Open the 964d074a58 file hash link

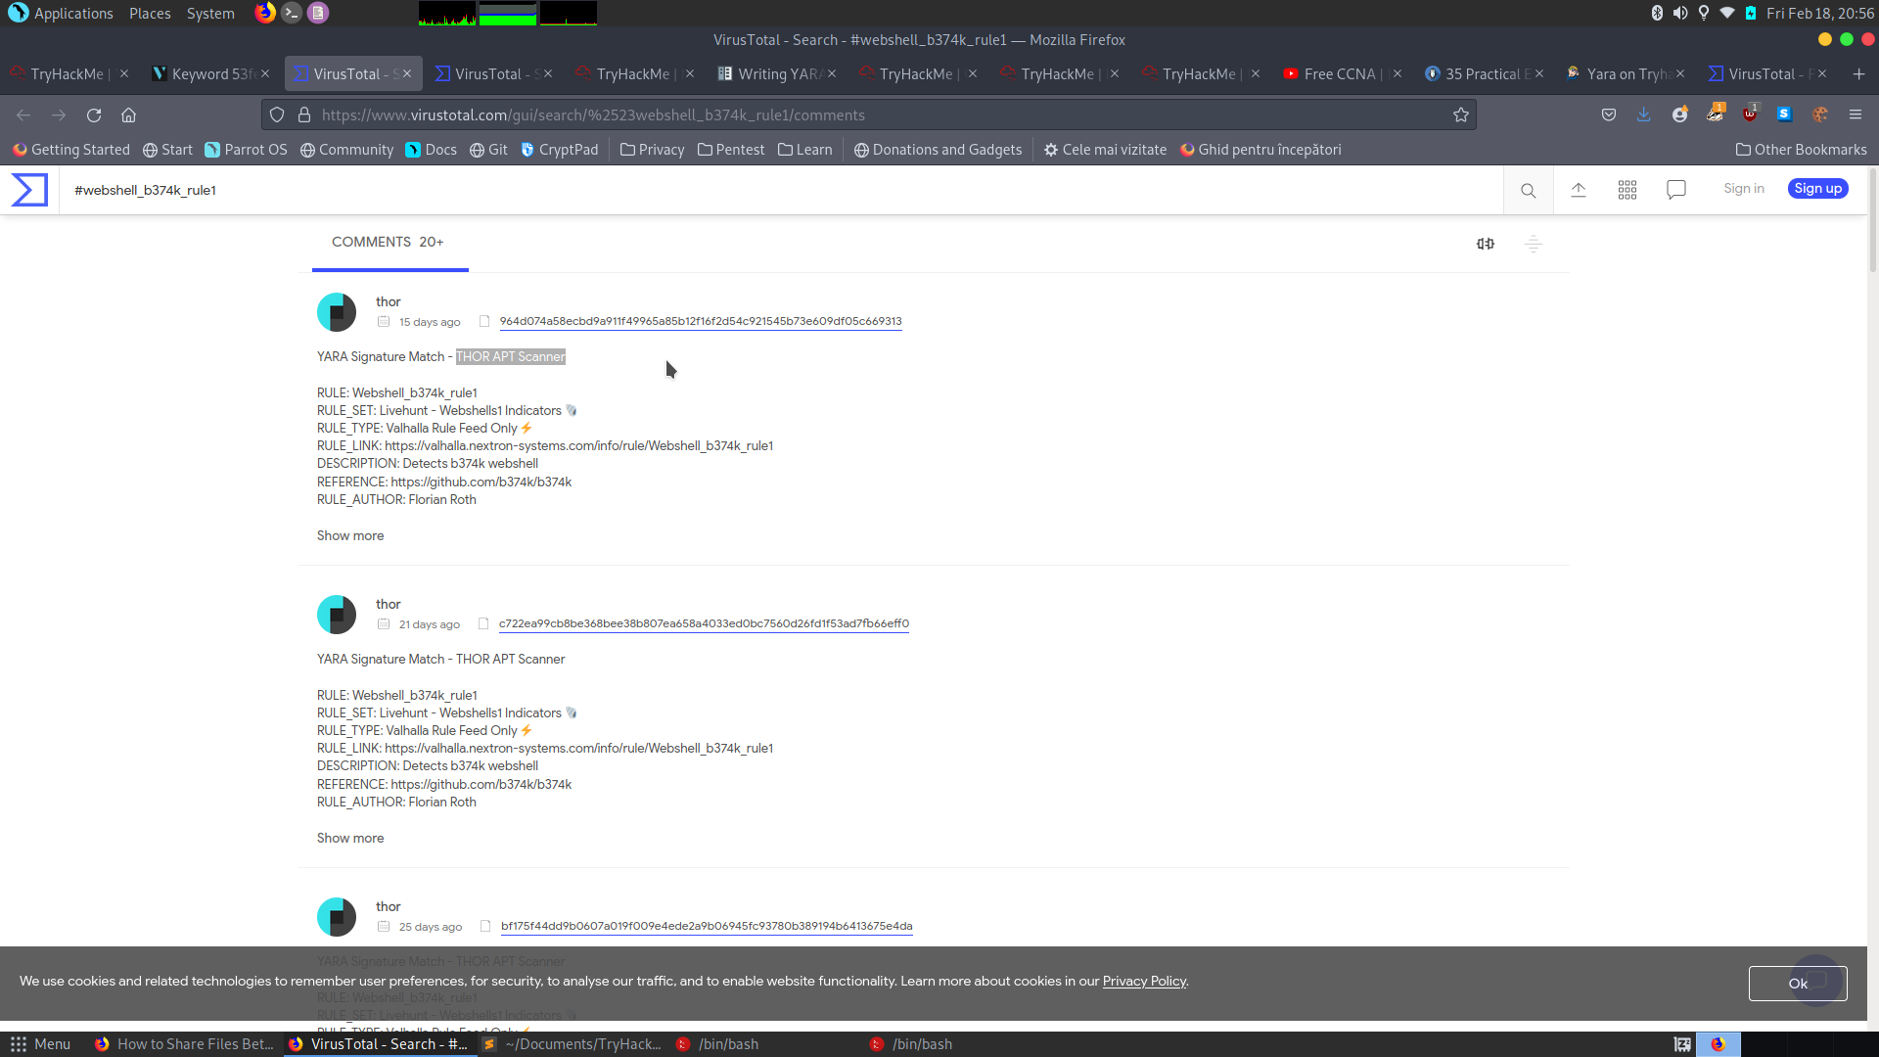700,321
